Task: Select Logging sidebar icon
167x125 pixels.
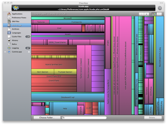Action: pyautogui.click(x=9, y=48)
